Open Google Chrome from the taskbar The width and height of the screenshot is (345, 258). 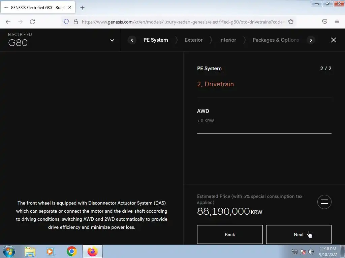(x=71, y=251)
